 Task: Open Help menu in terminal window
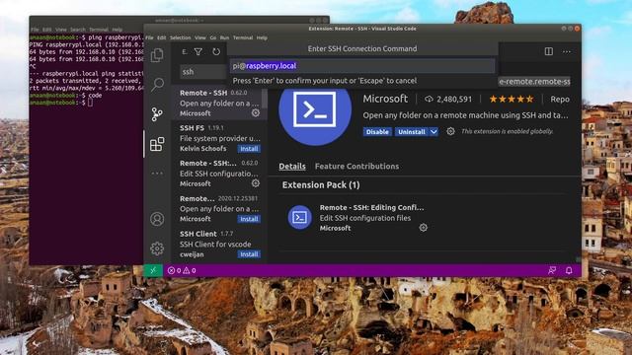(118, 30)
